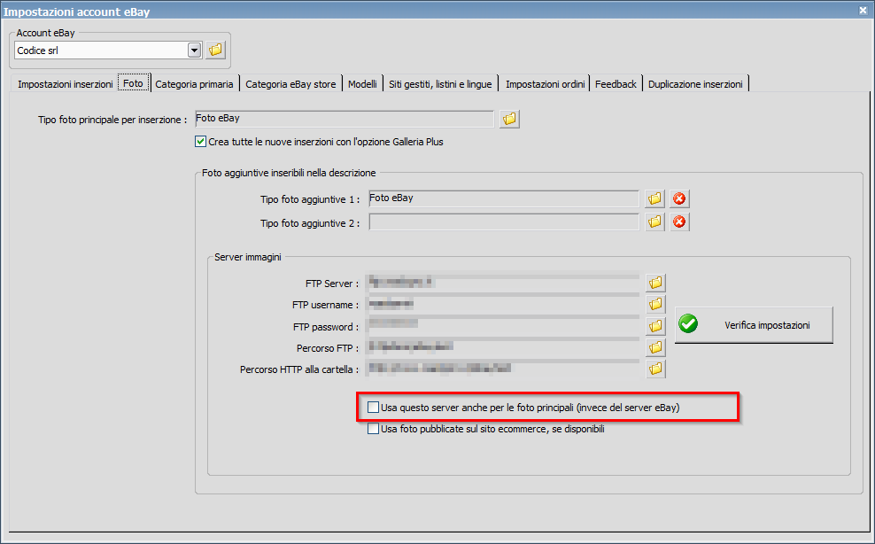Click the FTP Server input field
Screen dimensions: 875x544
503,283
